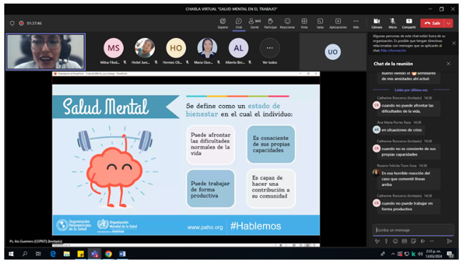Viewport: 463px width, 261px height.
Task: Change layout with the Vista button
Action: coord(304,24)
